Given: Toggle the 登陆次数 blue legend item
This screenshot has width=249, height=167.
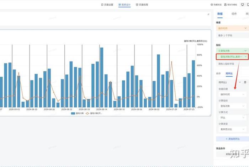Looking at the screenshot, I should click(77, 113).
